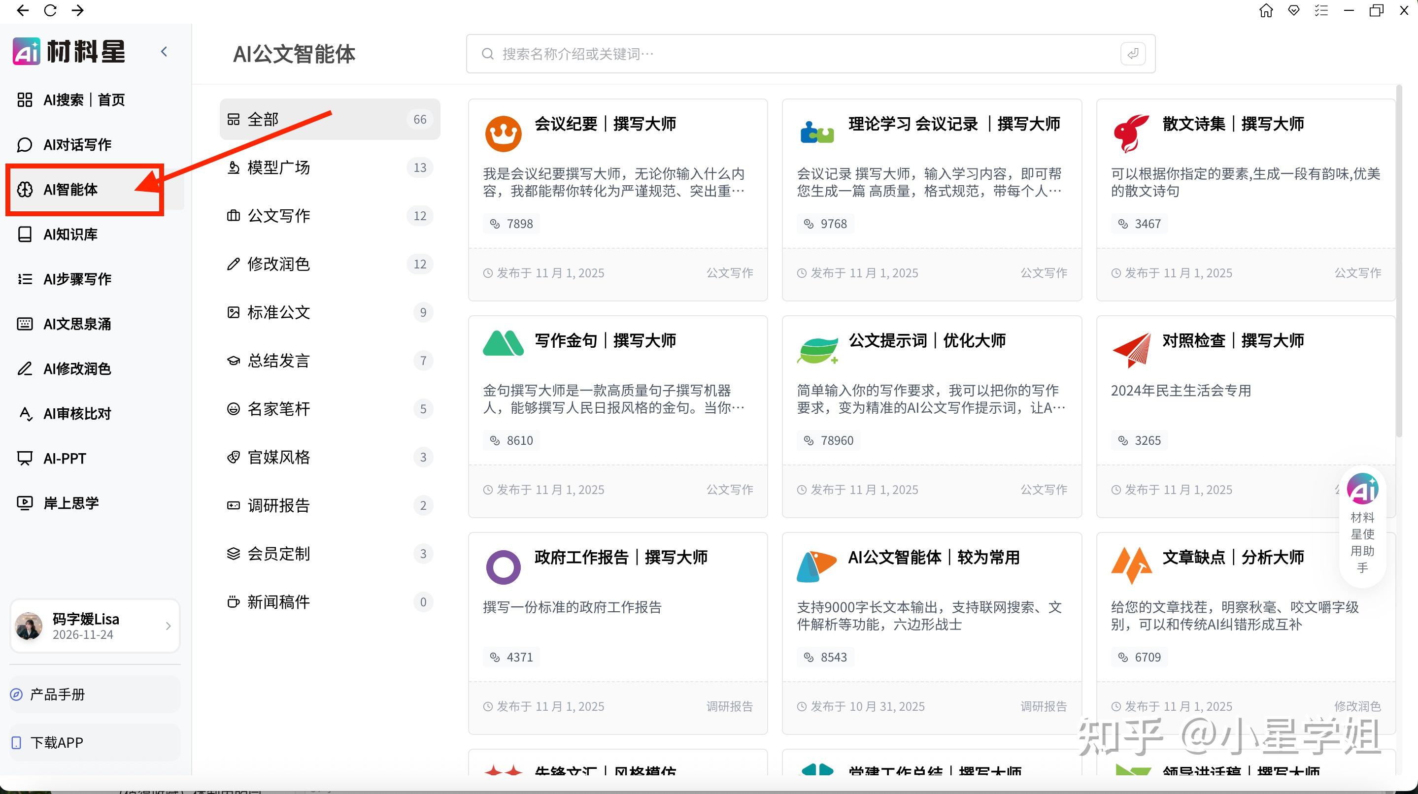Open the 会议纪要｜撰写大师 card title

(605, 124)
